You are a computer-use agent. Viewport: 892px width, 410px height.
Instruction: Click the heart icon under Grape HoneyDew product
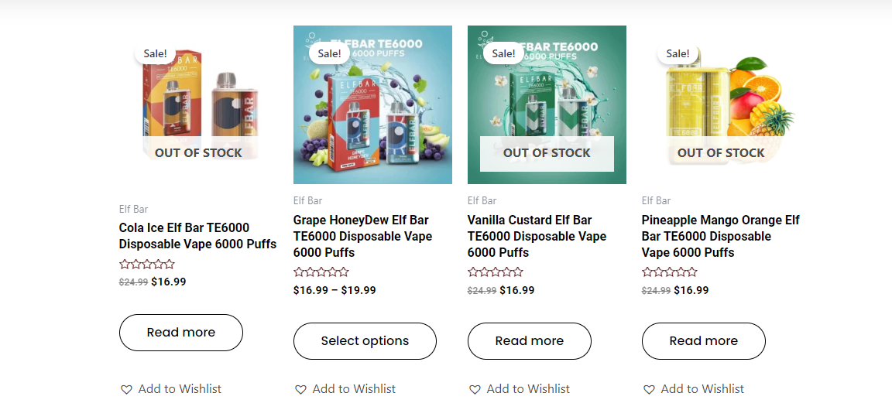(x=300, y=390)
